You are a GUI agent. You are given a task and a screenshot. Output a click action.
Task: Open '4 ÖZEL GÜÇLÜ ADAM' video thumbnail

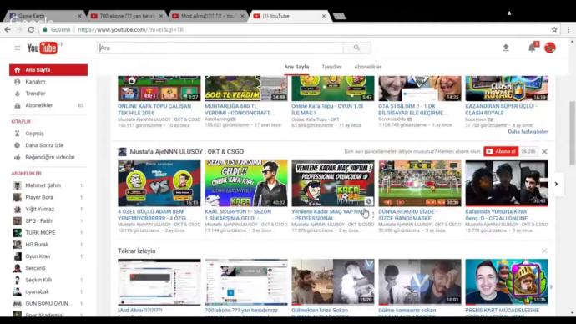(159, 184)
